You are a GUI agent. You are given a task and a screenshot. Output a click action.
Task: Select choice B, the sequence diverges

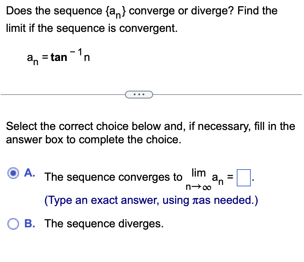coord(13,224)
